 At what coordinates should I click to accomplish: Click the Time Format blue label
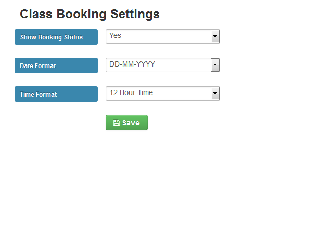click(x=56, y=94)
